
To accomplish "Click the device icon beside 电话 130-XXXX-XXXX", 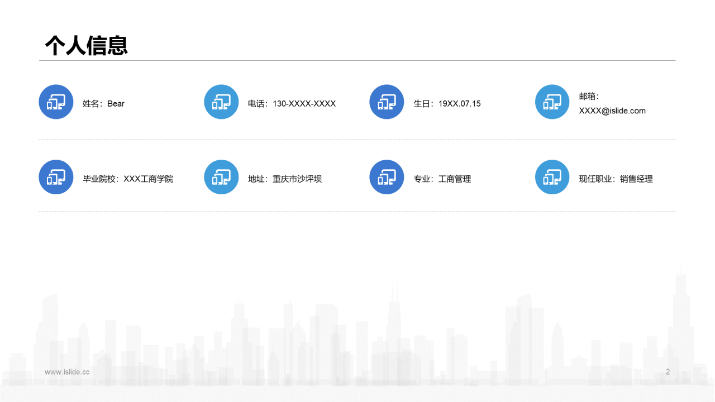I will [x=221, y=102].
